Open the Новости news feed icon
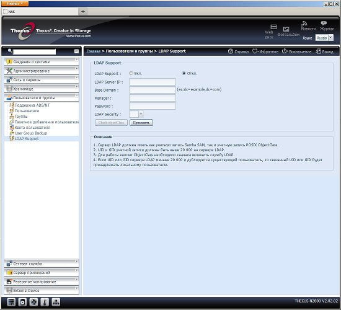Screen dimensions: 341x310 304,24
